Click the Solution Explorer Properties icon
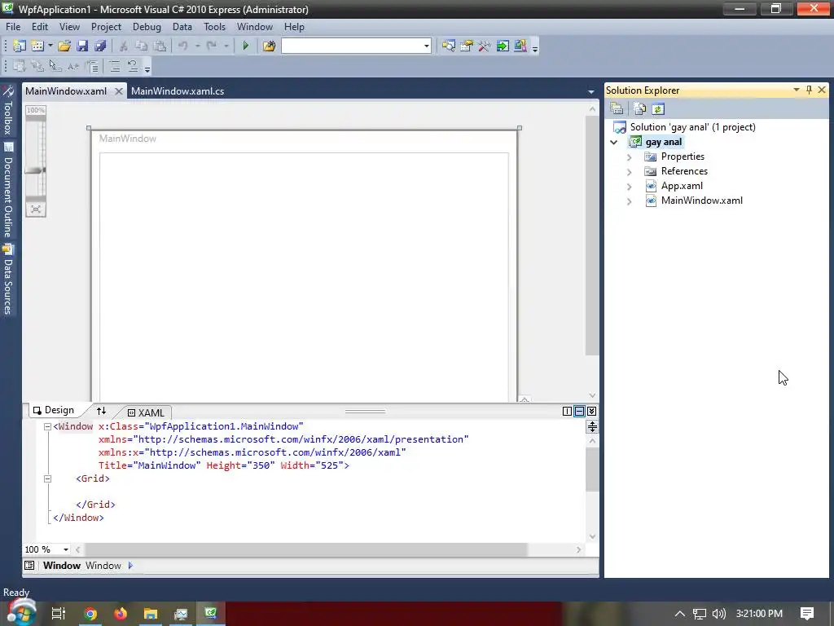The image size is (834, 626). coord(617,109)
